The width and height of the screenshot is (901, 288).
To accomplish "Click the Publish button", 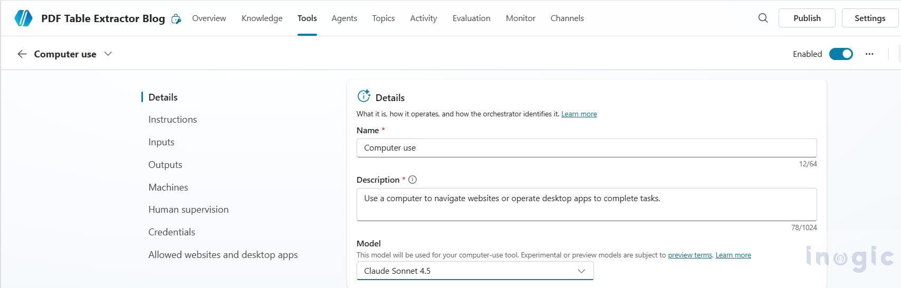I will tap(807, 18).
